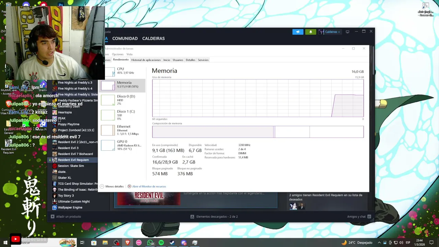439x247 pixels.
Task: Select Resident Evil Requiem in library
Action: (x=73, y=160)
